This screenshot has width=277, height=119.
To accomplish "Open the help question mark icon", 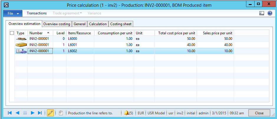I will tap(270, 13).
